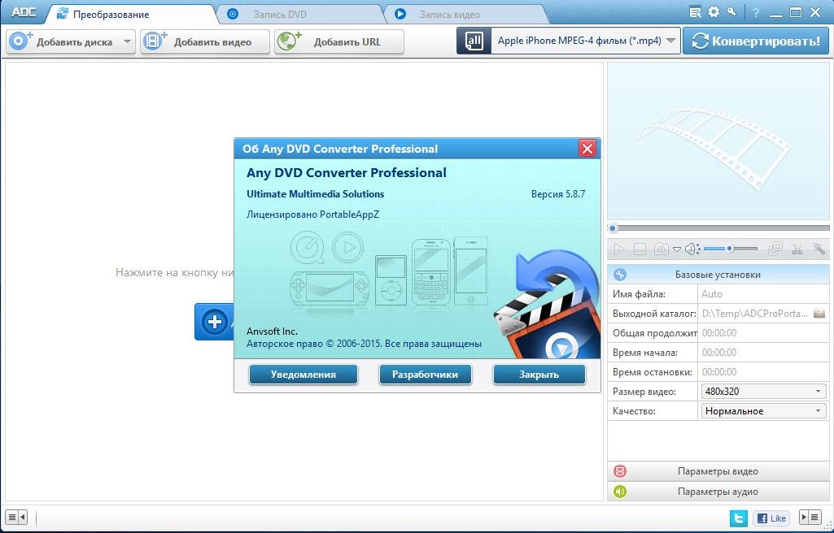Click the scissors clip video icon
This screenshot has height=533, width=834.
(x=797, y=248)
